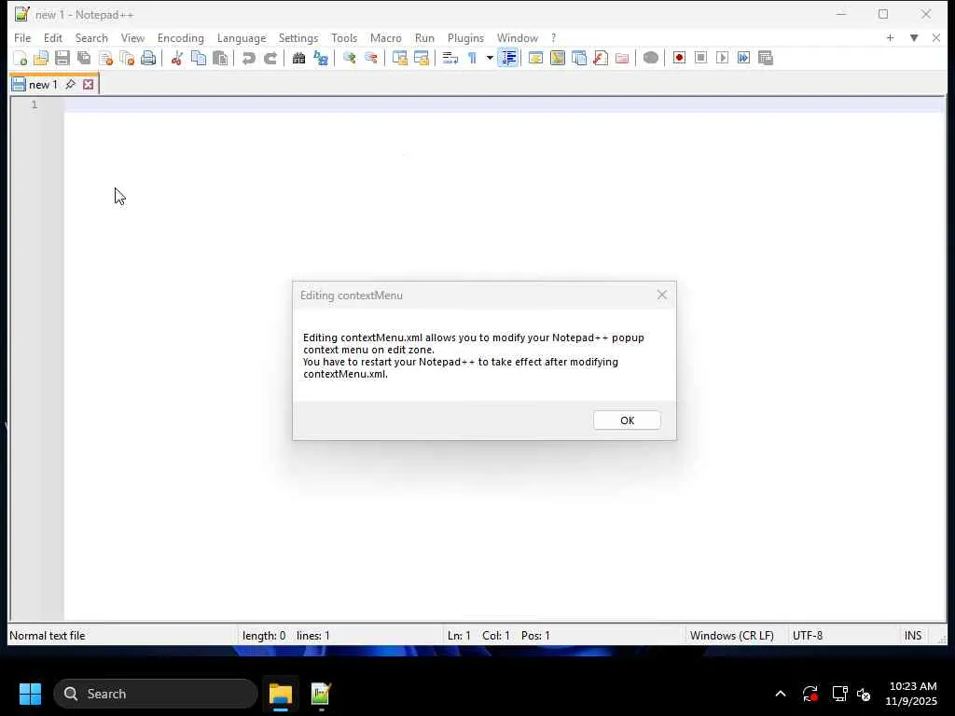Screen dimensions: 955x716
Task: Open the Document List icon
Action: point(579,58)
